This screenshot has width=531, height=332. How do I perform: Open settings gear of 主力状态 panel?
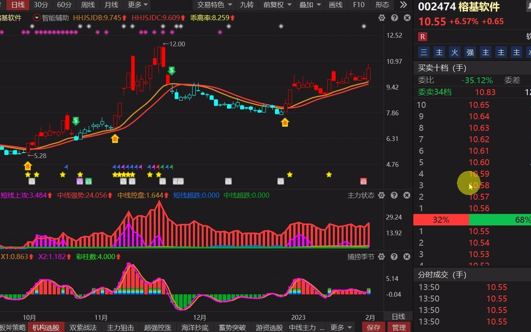point(382,195)
